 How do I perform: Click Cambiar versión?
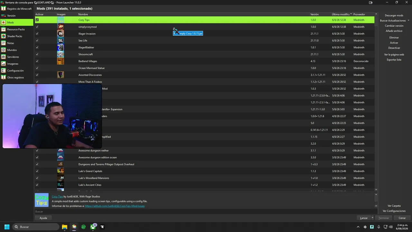(394, 26)
